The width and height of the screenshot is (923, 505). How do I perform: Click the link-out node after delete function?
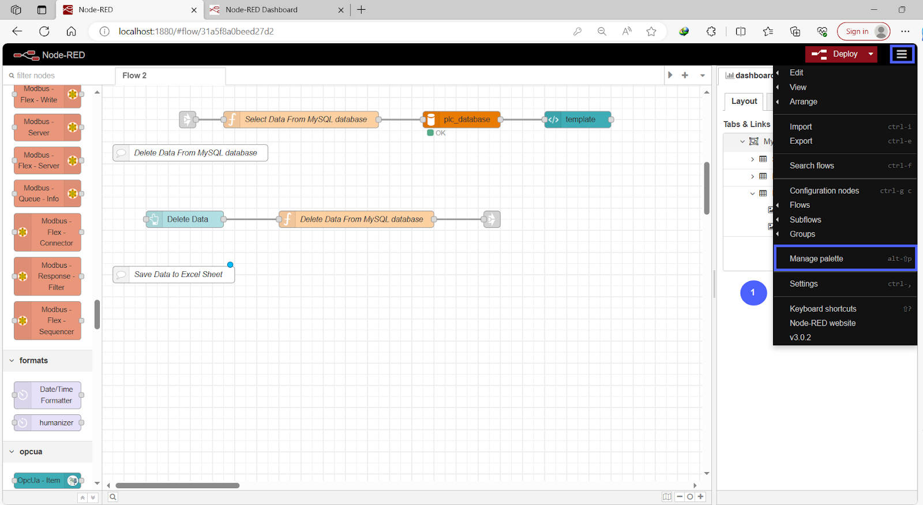[x=491, y=219]
